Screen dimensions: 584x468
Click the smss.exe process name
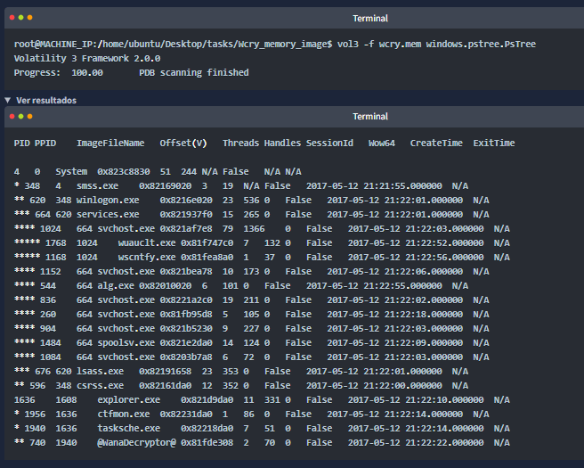97,185
